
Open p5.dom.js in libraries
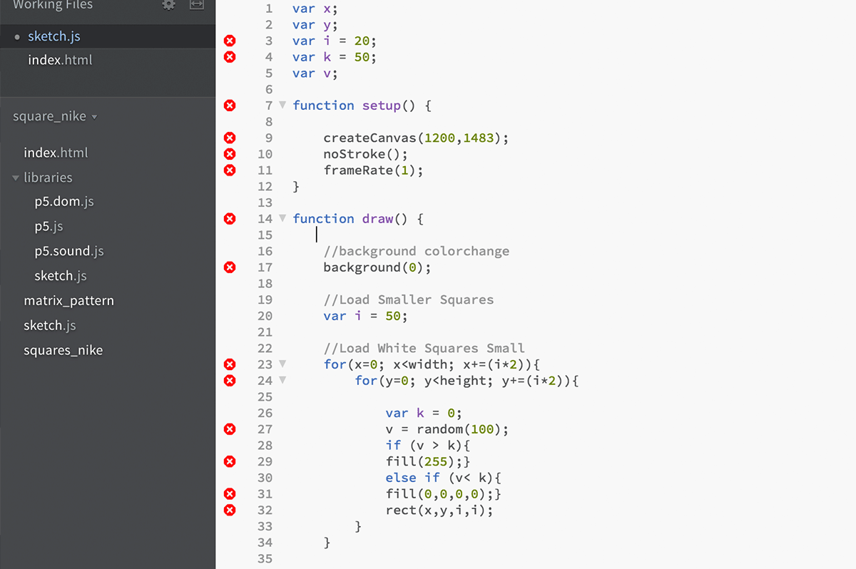[64, 202]
